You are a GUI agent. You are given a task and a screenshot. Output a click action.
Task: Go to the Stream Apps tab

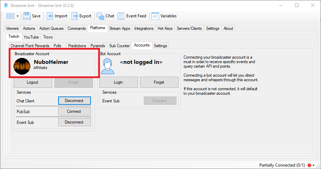[x=120, y=28]
